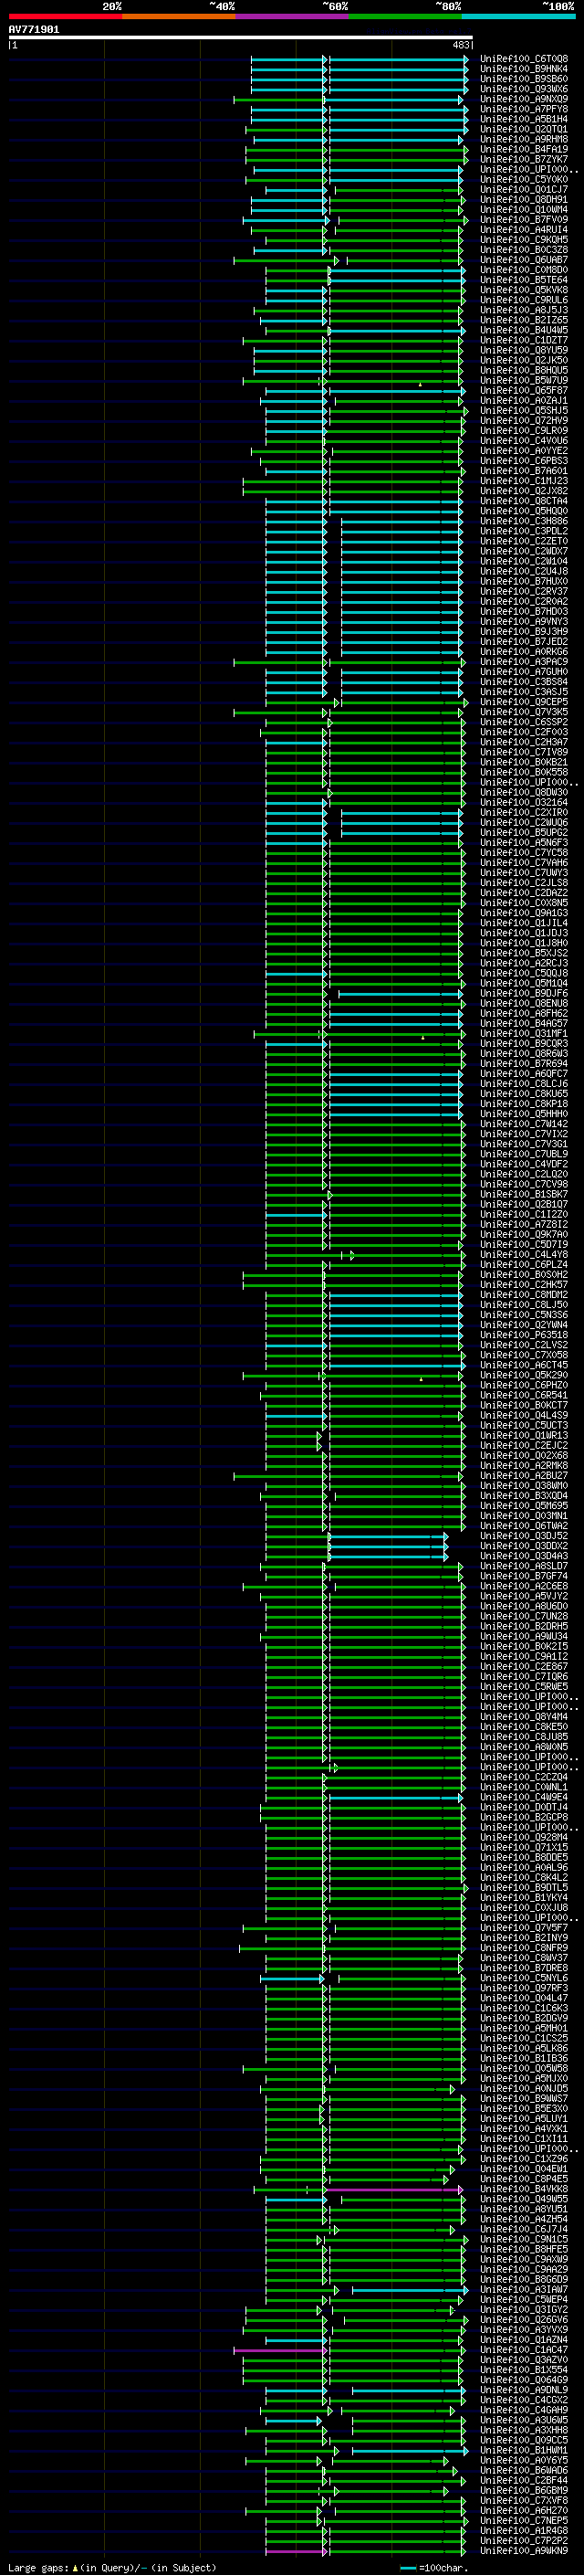Select the UniRef100_A5B1H4 label

tap(523, 119)
